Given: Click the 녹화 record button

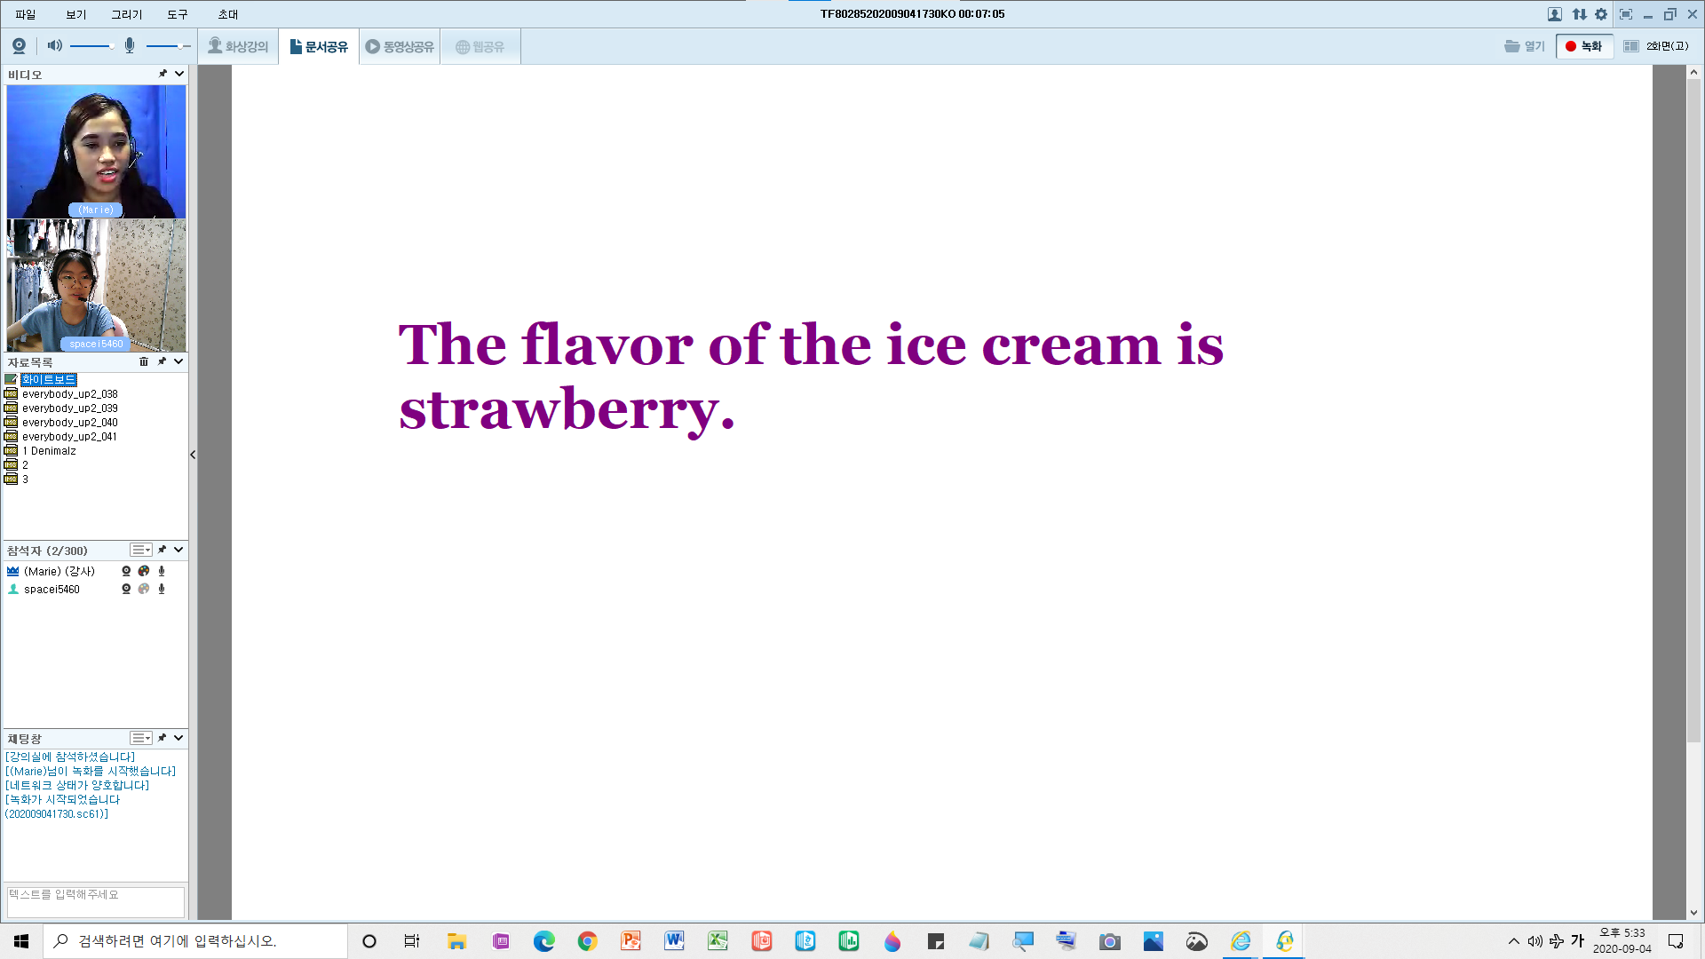Looking at the screenshot, I should click(1584, 46).
